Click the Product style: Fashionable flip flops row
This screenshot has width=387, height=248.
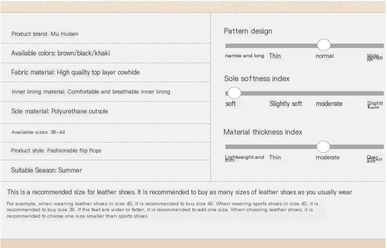56,150
